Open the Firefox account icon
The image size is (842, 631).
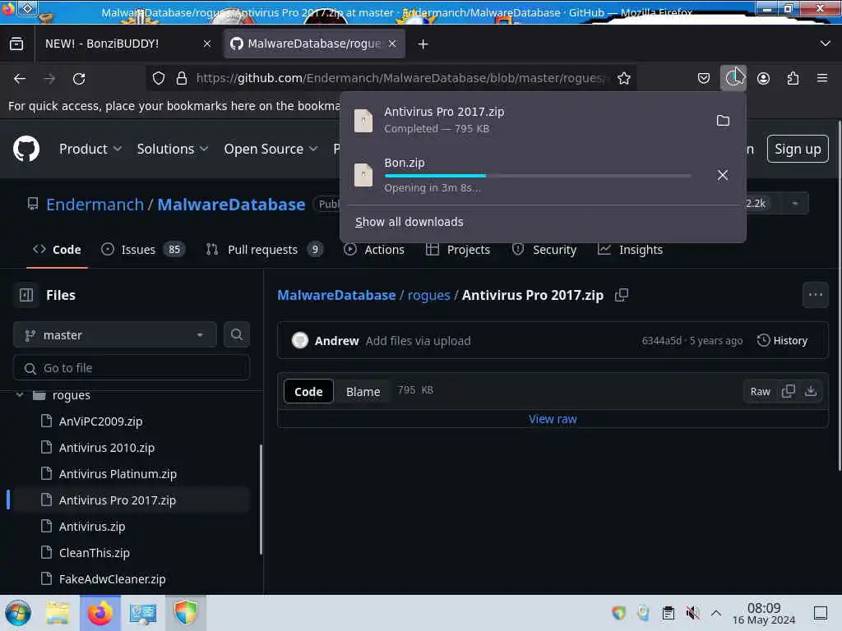click(763, 78)
